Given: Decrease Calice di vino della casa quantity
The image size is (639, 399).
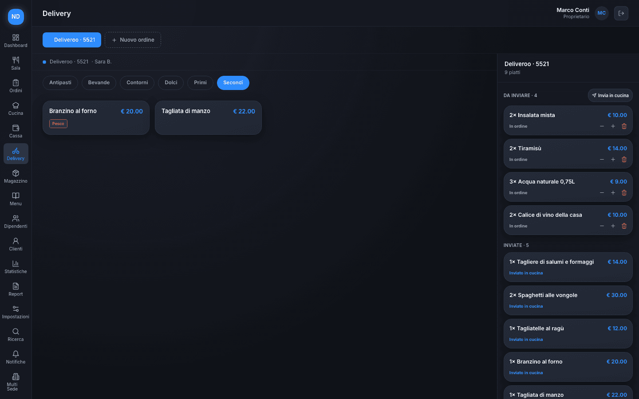Looking at the screenshot, I should 602,226.
